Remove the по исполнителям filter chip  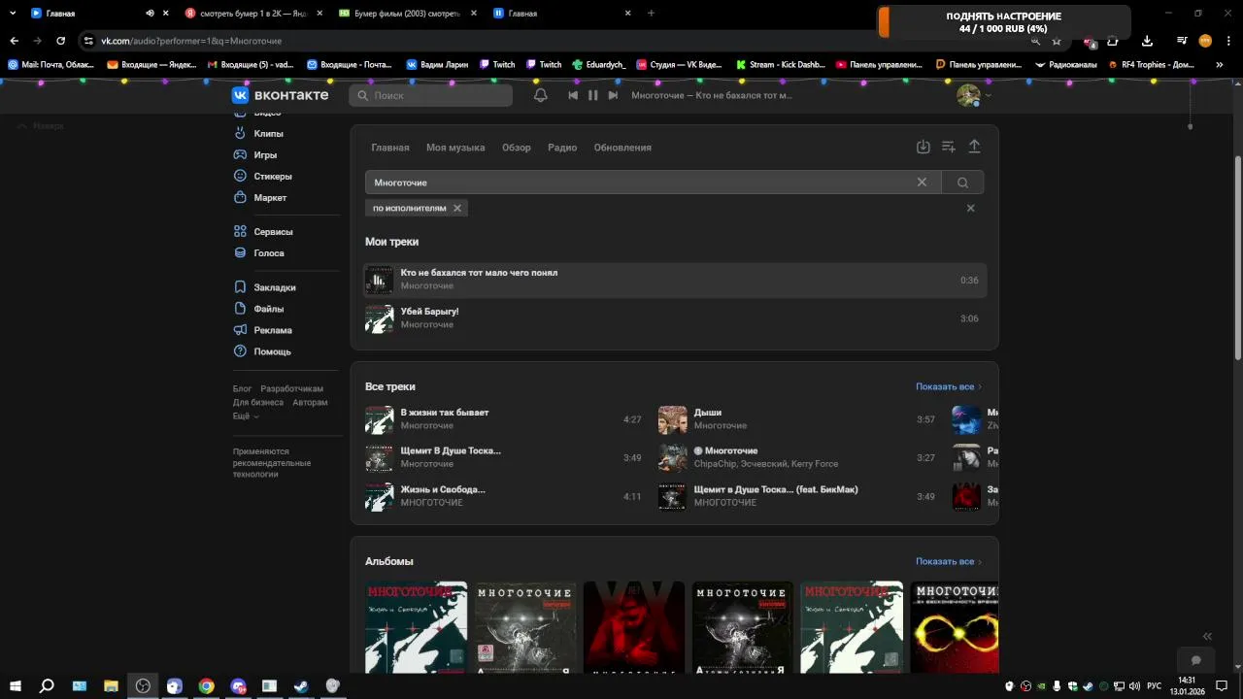(457, 208)
